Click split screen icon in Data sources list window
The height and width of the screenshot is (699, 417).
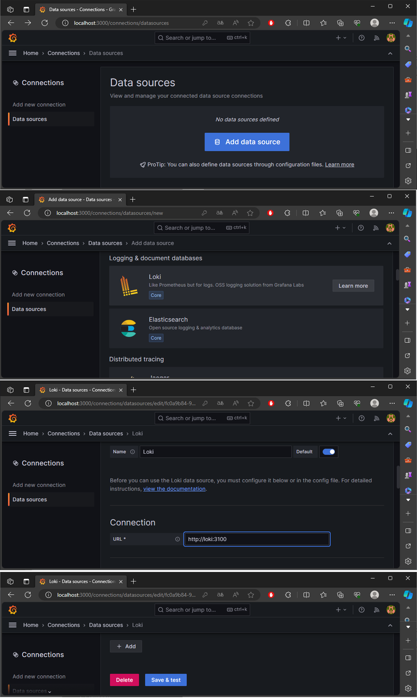pyautogui.click(x=306, y=23)
